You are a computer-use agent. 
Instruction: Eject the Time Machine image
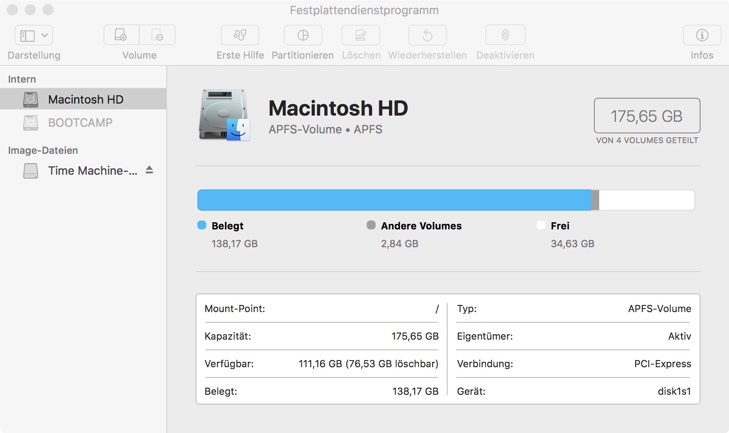(149, 170)
